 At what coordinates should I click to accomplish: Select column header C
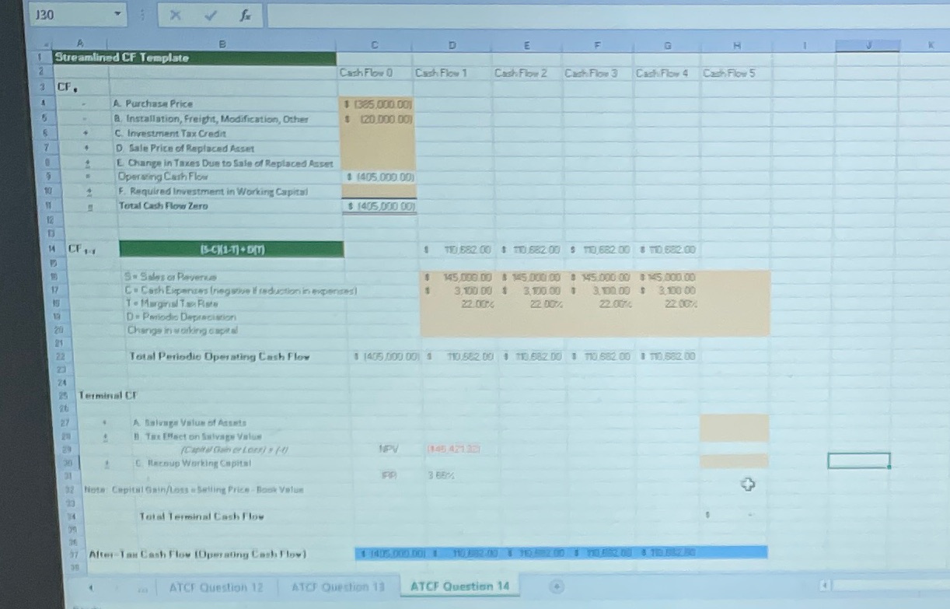(375, 45)
